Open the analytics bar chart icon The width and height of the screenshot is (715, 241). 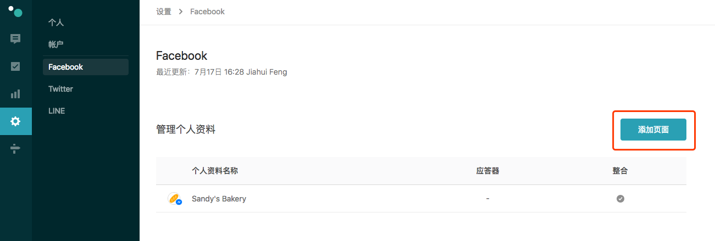(15, 94)
